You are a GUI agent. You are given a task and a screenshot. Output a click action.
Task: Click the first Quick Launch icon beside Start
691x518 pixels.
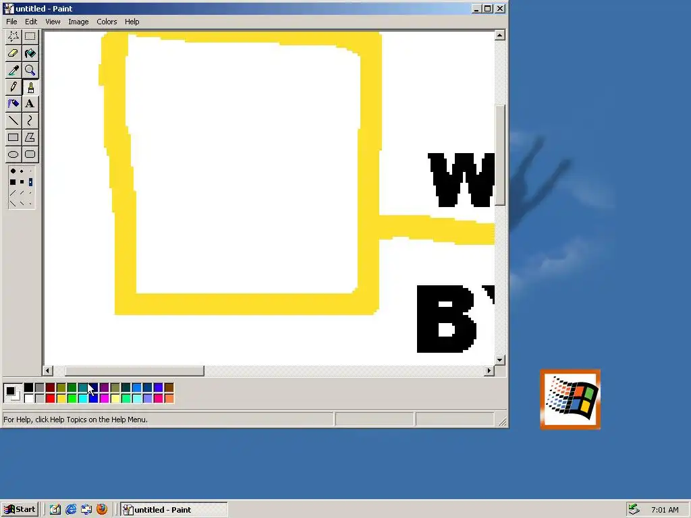point(55,510)
